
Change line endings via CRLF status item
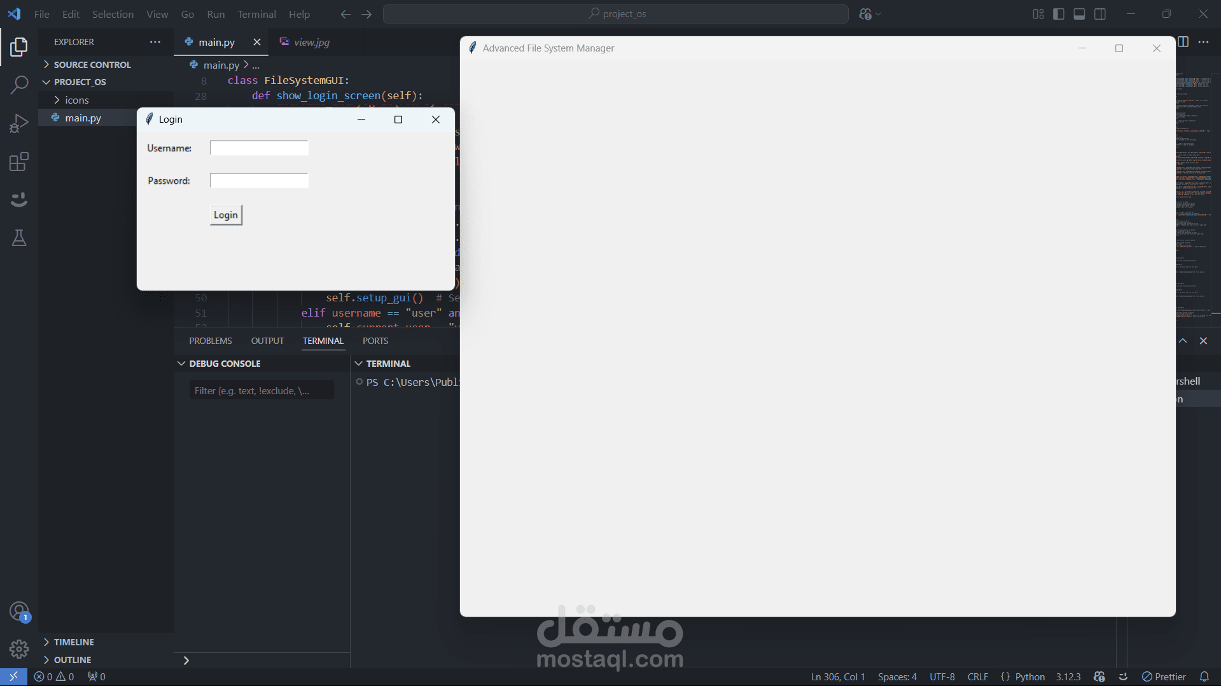tap(977, 676)
